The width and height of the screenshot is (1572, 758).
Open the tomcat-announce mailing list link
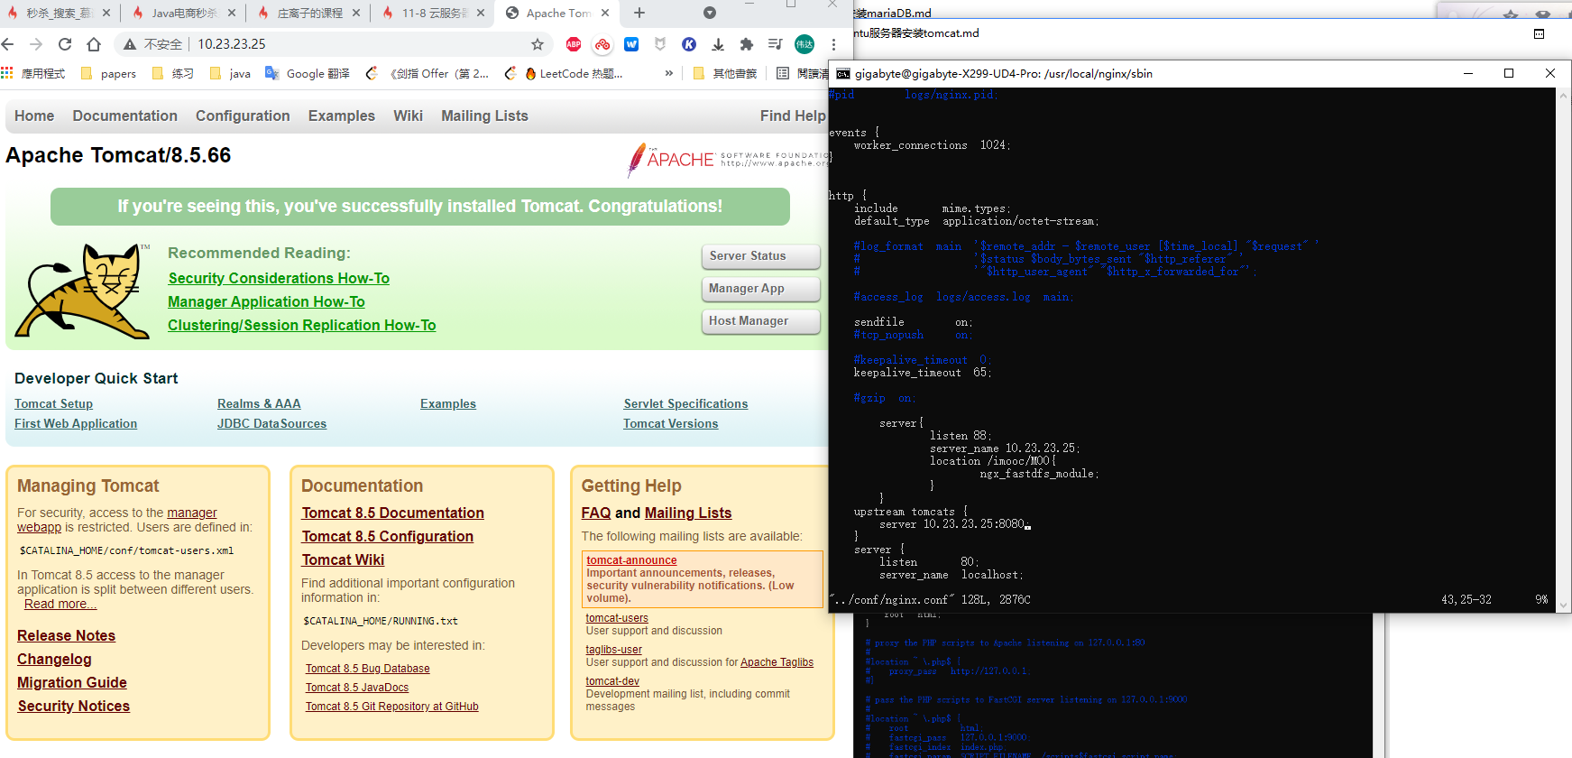pos(631,560)
